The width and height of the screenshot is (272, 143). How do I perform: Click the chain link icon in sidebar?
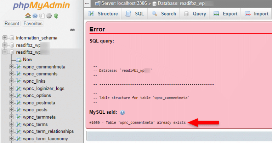[x=72, y=30]
